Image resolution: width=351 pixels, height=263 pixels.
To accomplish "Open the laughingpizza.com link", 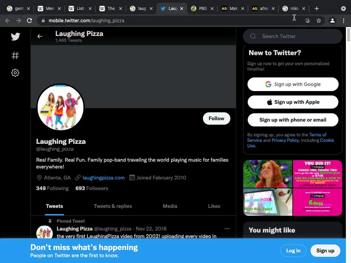I will click(x=104, y=178).
